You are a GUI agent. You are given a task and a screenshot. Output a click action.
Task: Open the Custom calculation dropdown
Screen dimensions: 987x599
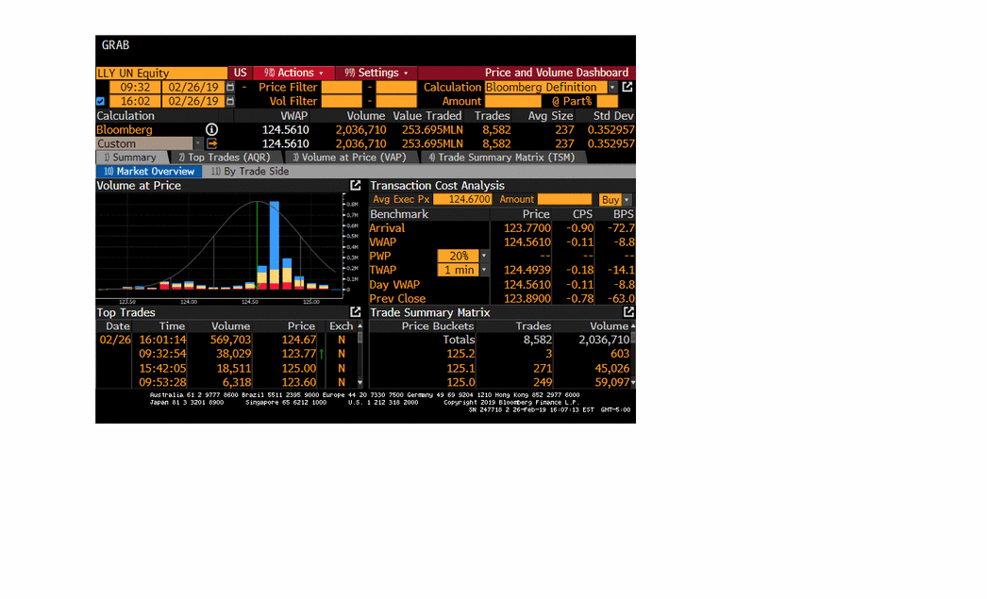pos(198,143)
